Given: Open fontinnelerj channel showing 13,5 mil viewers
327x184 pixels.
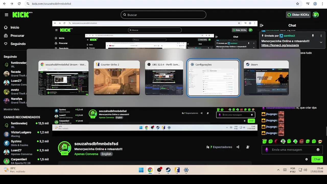Looking at the screenshot, I should tap(26, 125).
